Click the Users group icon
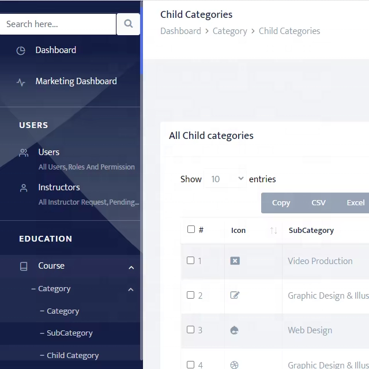 coord(24,153)
